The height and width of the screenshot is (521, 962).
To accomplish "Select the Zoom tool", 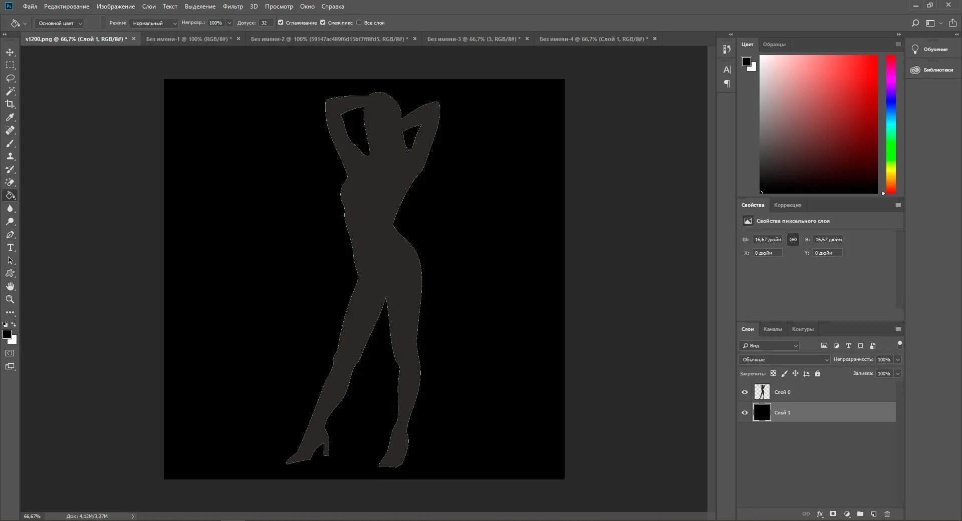I will (x=10, y=299).
